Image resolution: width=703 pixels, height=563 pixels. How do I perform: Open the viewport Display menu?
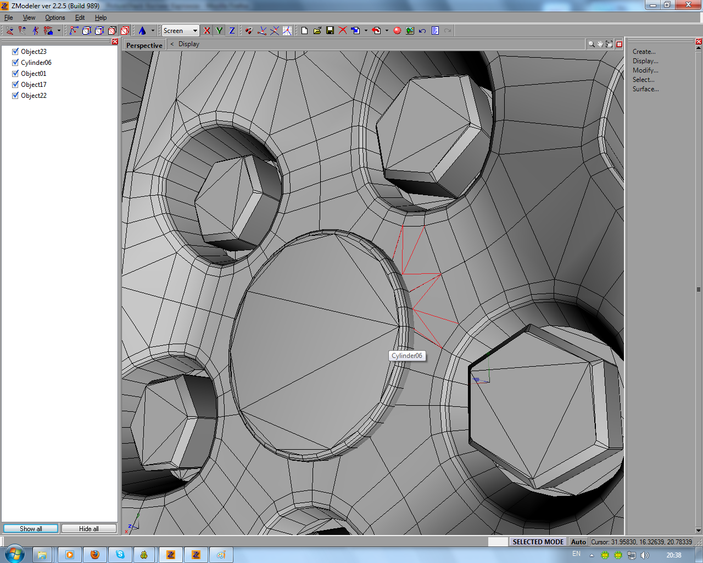189,44
